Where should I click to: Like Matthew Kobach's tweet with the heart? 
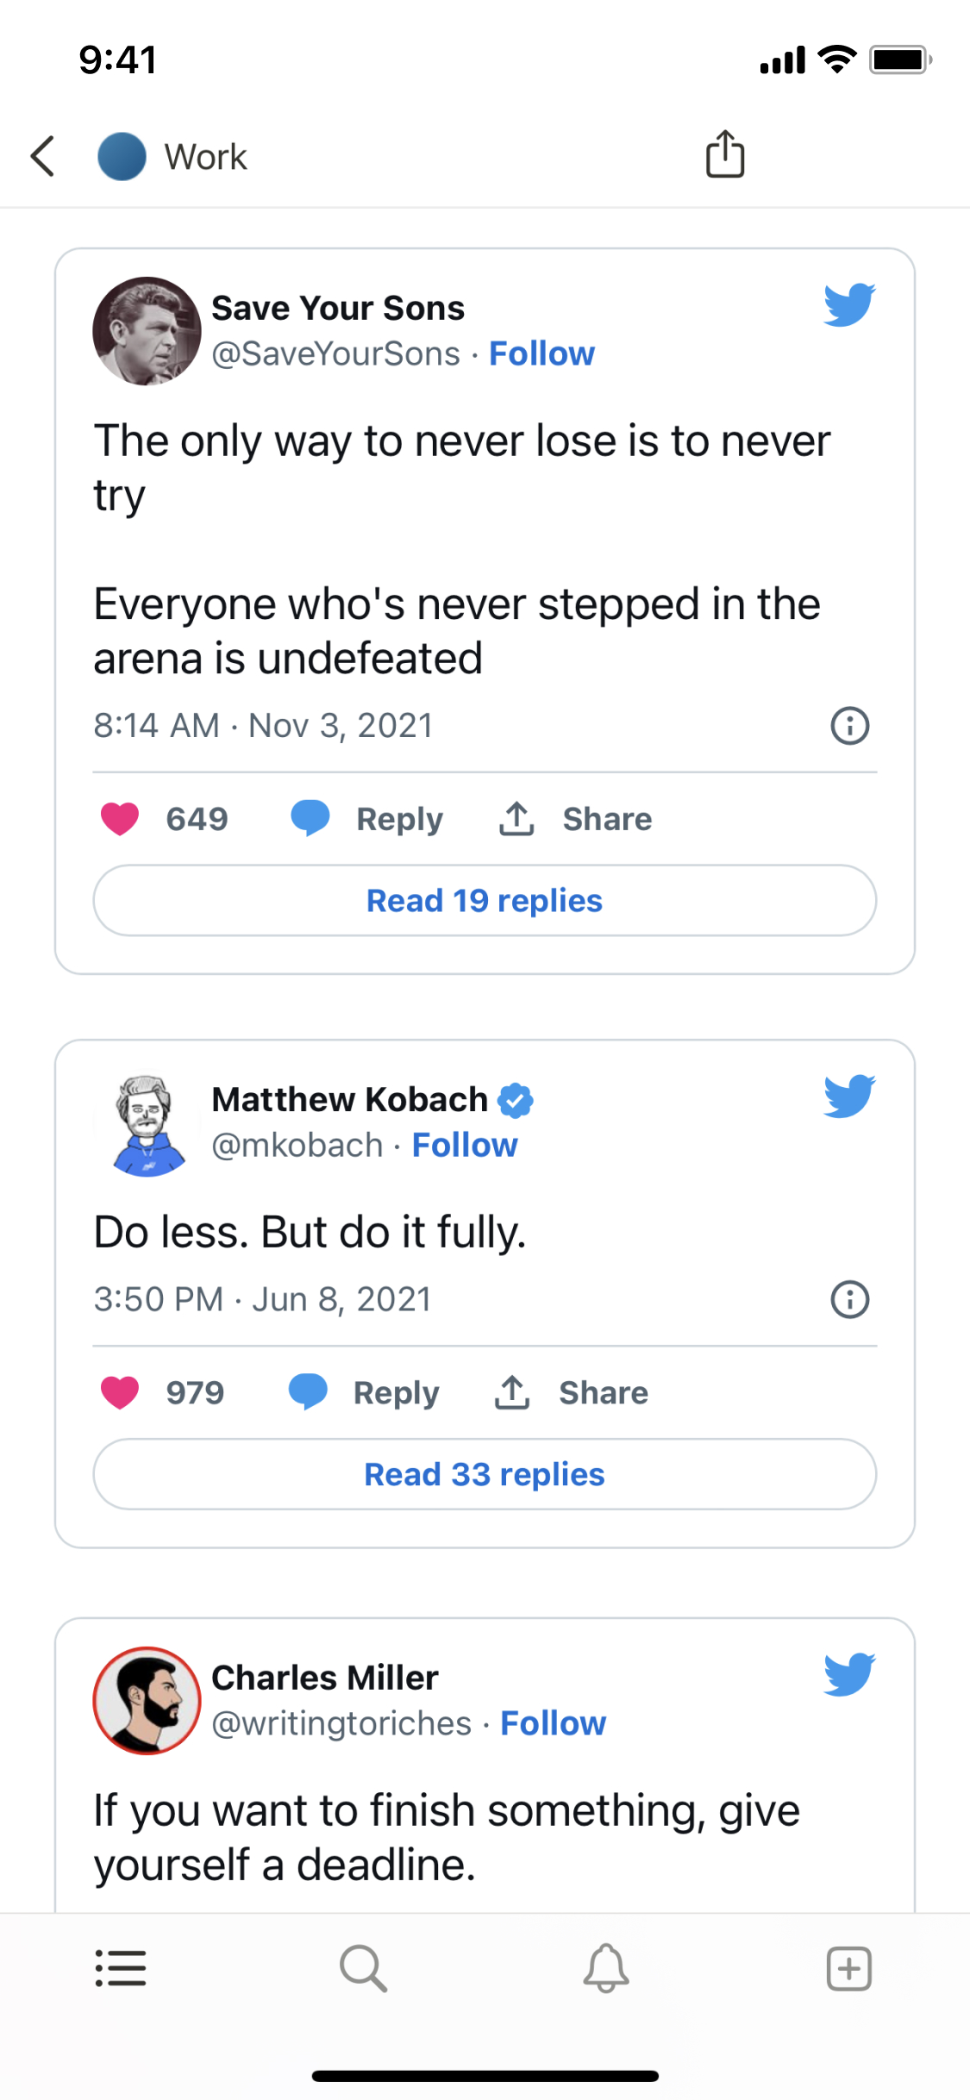click(120, 1392)
